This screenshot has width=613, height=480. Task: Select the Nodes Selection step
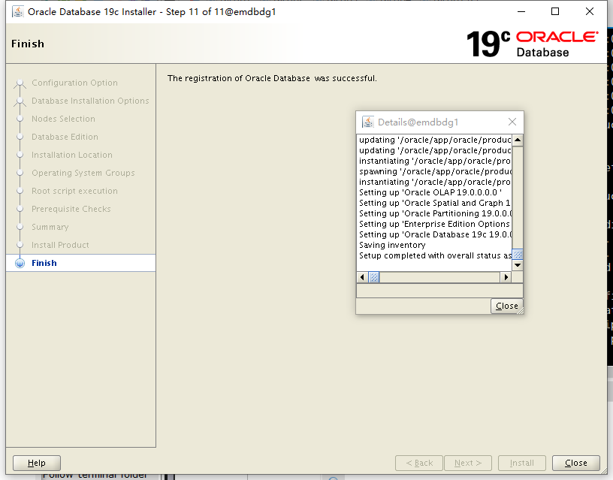pyautogui.click(x=63, y=119)
